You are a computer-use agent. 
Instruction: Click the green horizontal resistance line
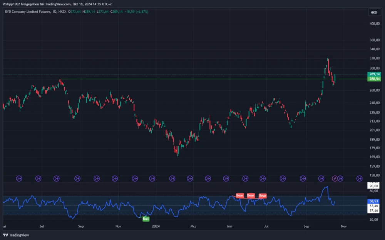[x=192, y=79]
